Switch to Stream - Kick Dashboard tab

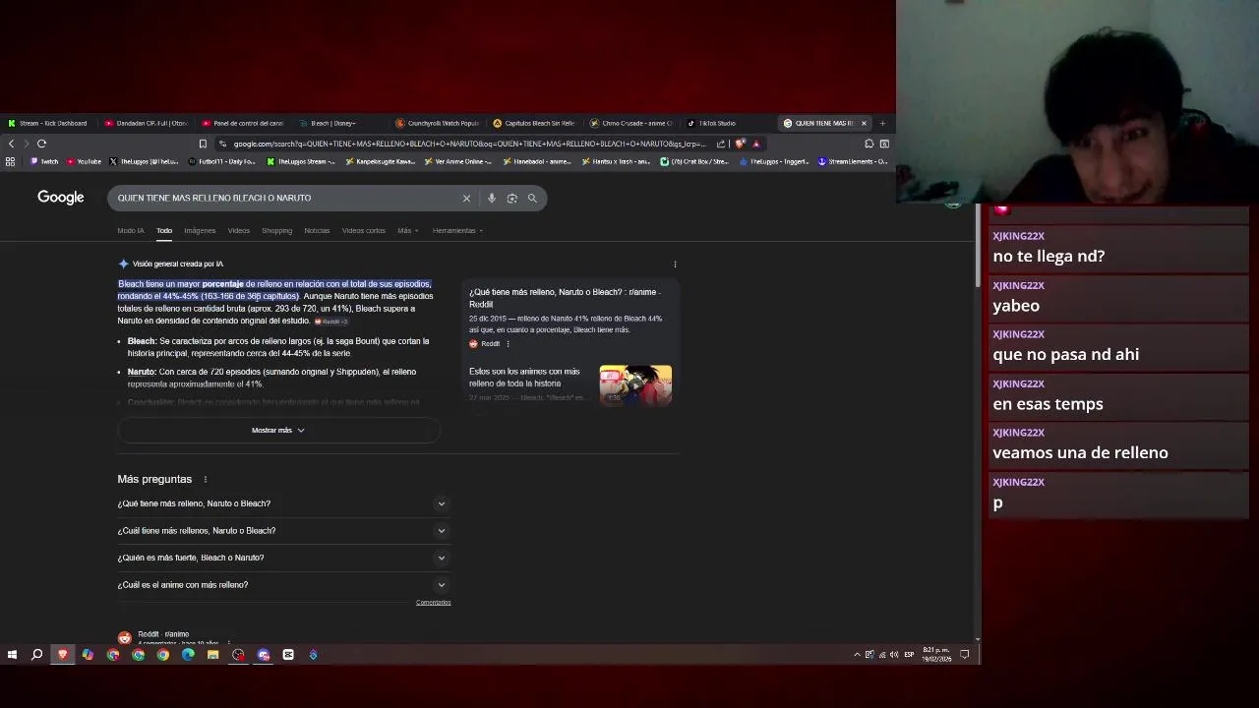tap(47, 123)
